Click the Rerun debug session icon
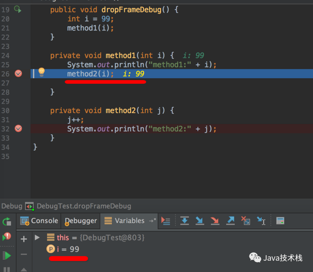Screen dimensions: 313x272 coord(7,222)
